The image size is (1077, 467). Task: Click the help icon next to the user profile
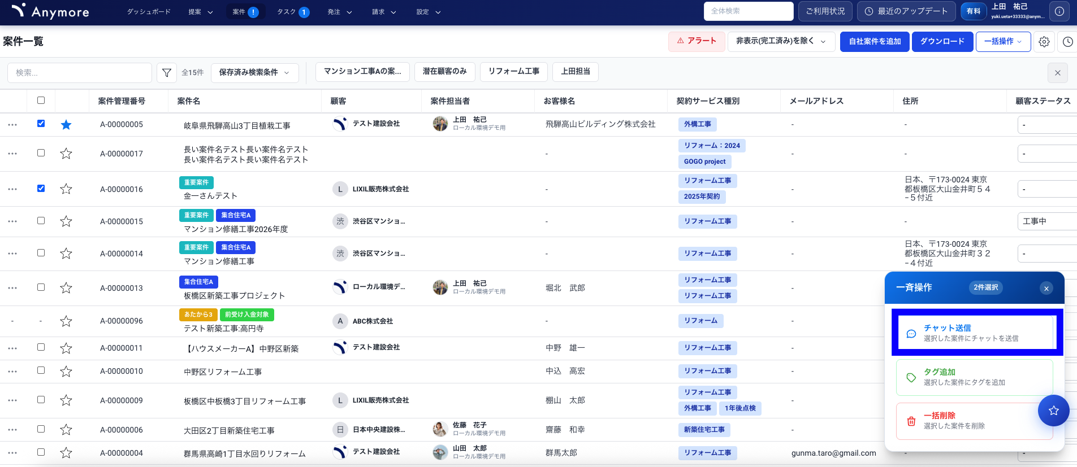(1059, 11)
